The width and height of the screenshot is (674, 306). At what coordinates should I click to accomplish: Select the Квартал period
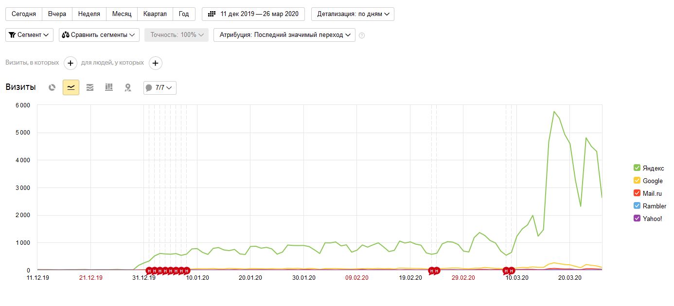(x=155, y=14)
